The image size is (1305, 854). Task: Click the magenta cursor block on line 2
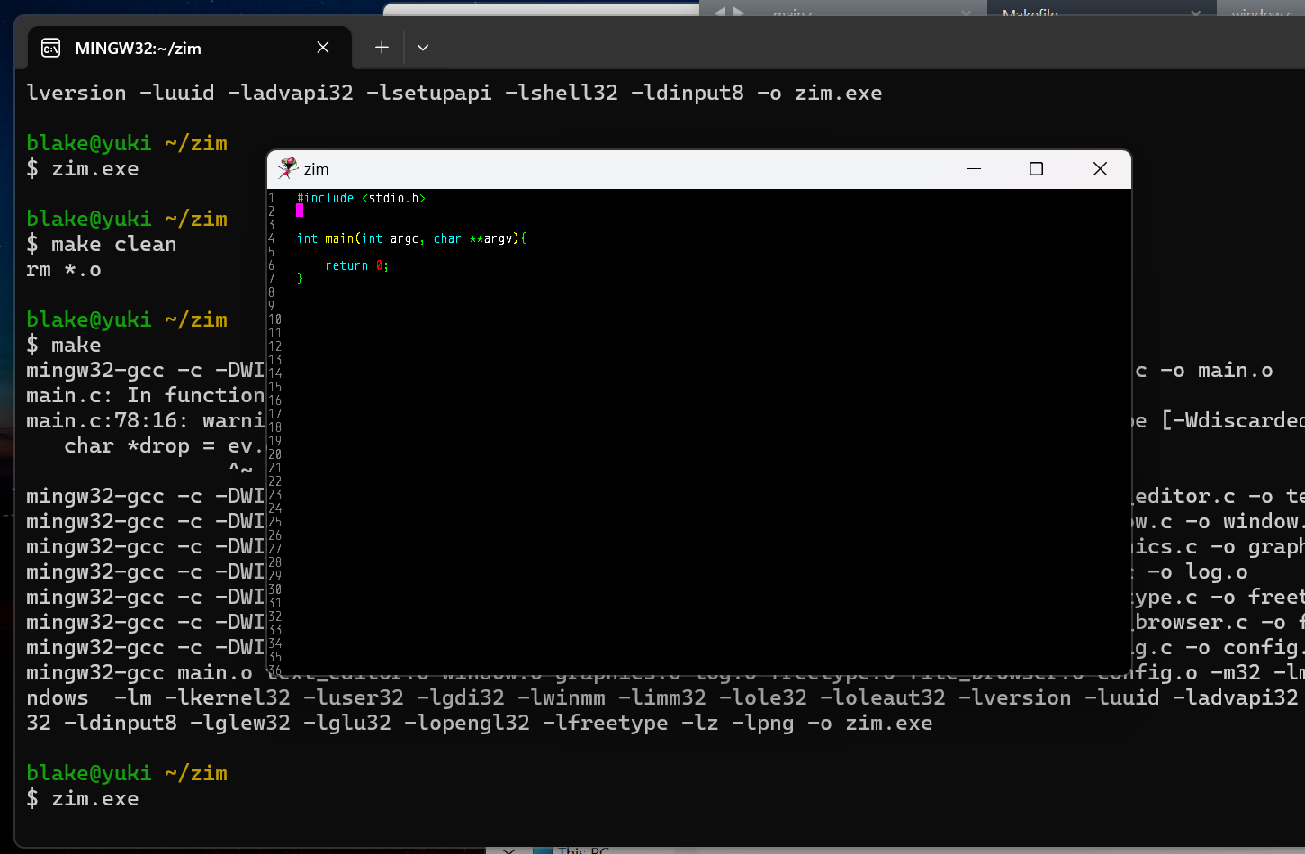pos(300,211)
